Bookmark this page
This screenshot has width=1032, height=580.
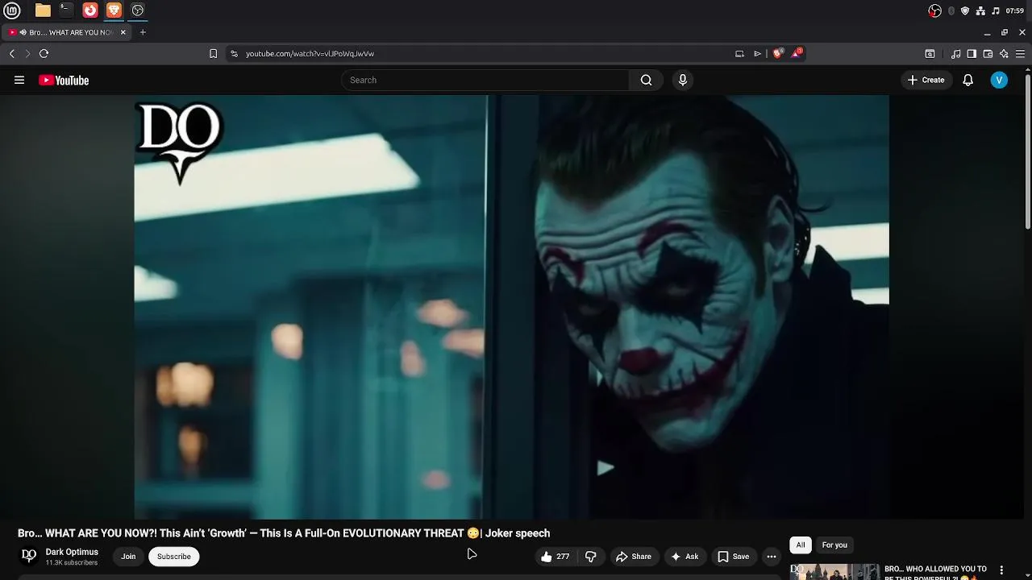tap(213, 54)
